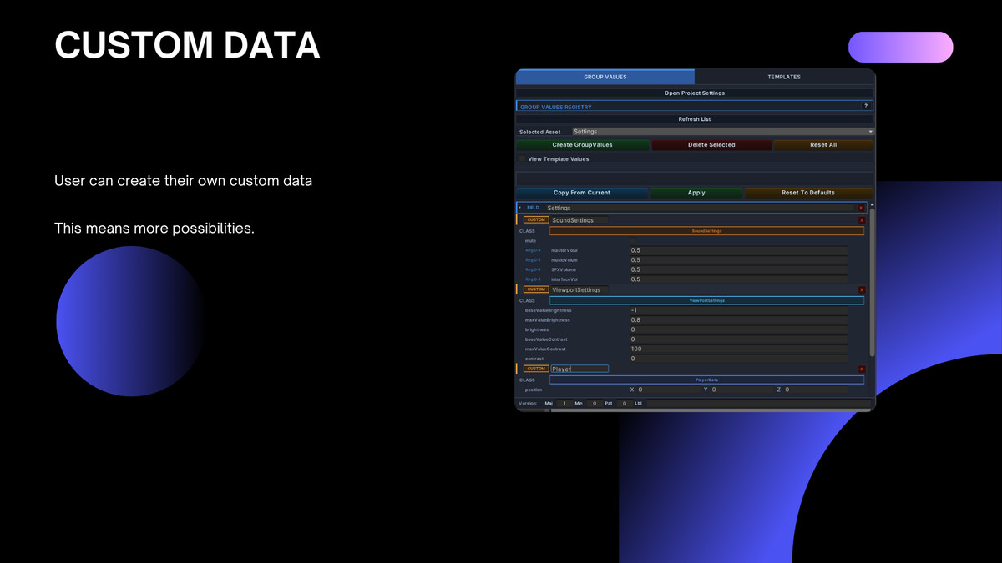Toggle the View Template Values checkbox
The image size is (1002, 563).
(x=522, y=158)
